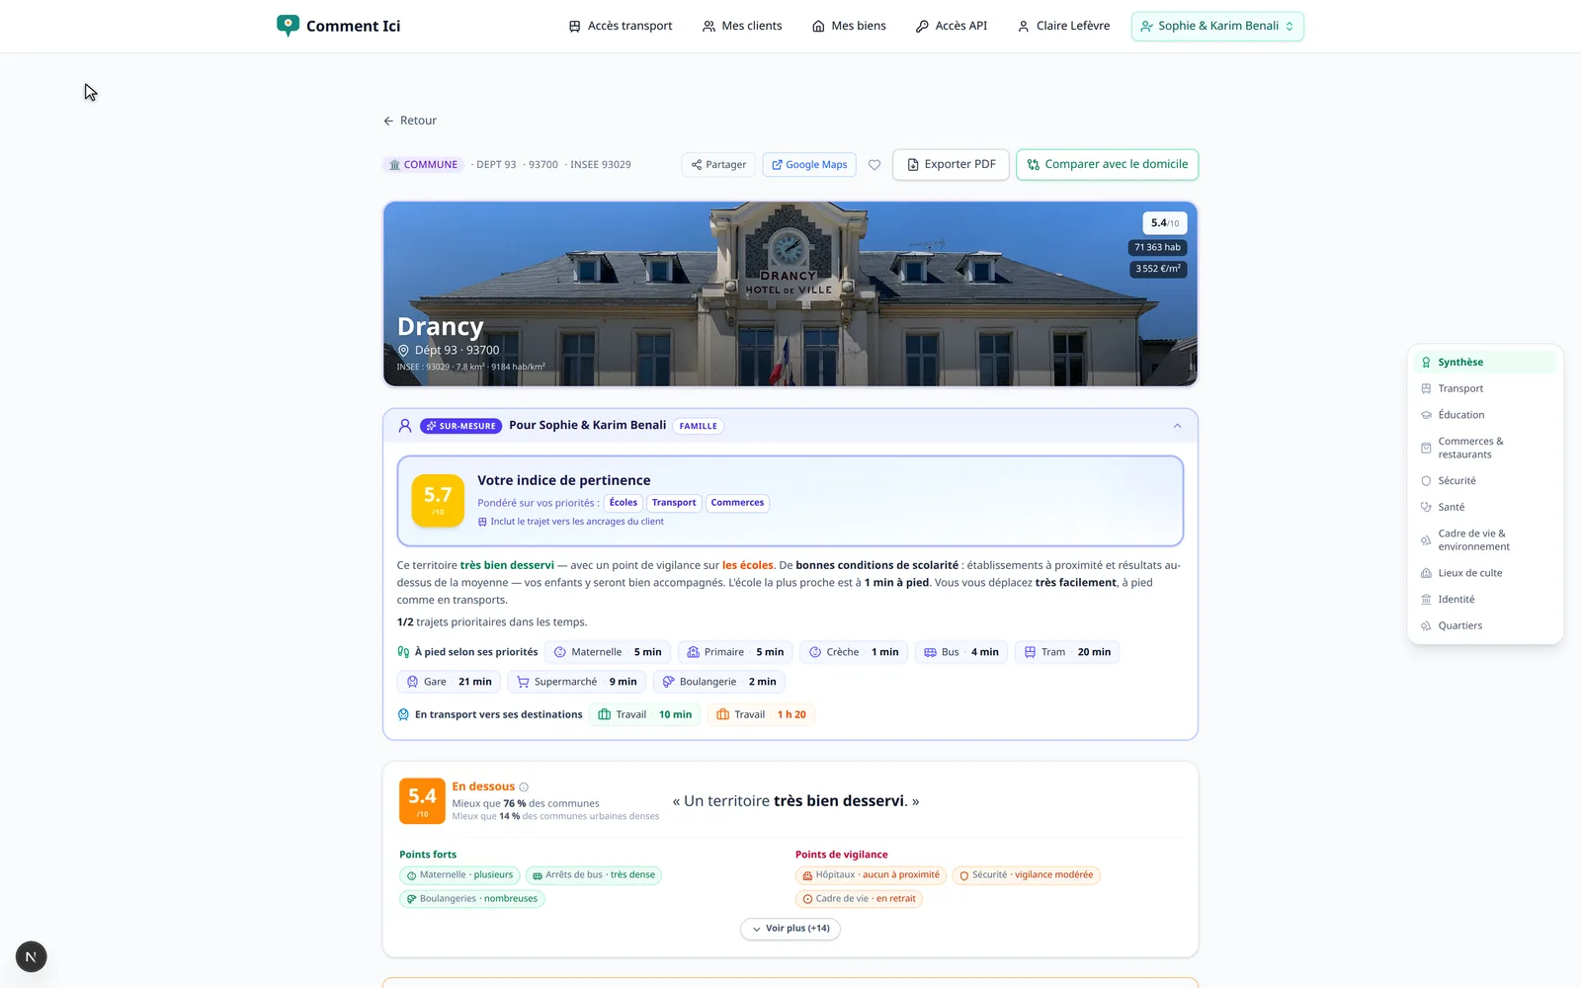Click Inclut le trajet vers les ancrages icon
The image size is (1581, 988).
(482, 522)
